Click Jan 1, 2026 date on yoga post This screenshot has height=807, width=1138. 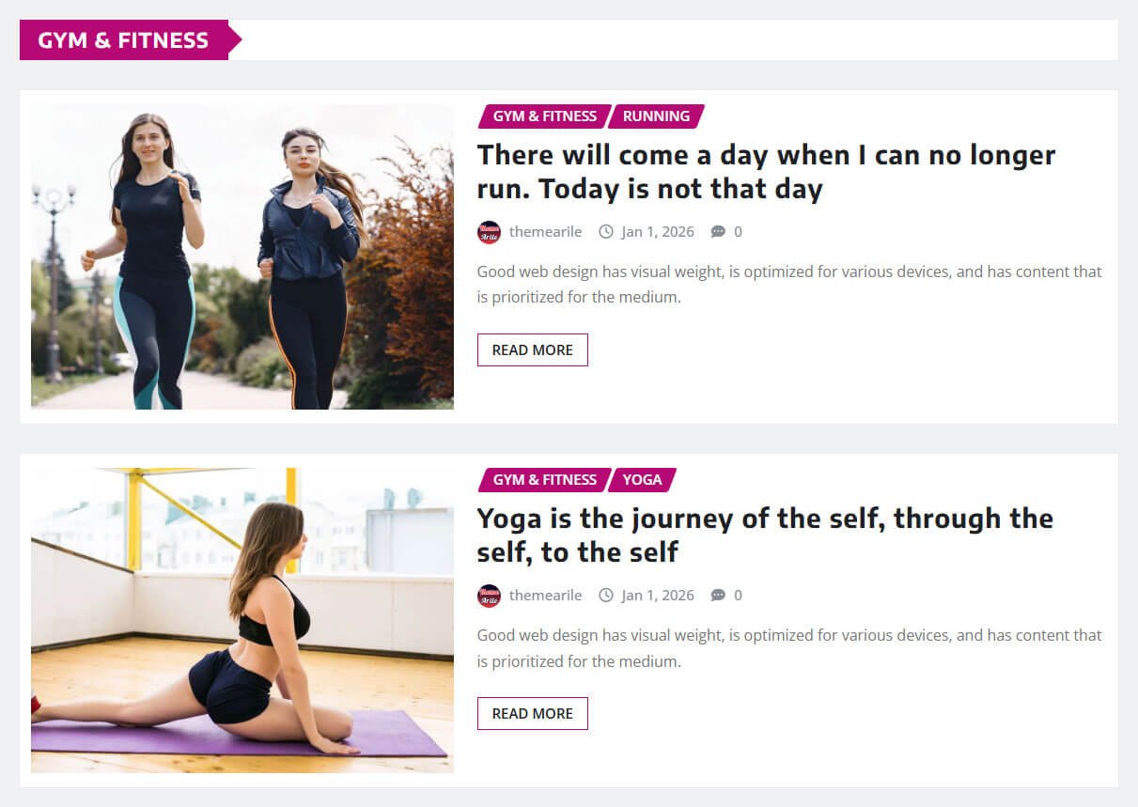pos(658,595)
